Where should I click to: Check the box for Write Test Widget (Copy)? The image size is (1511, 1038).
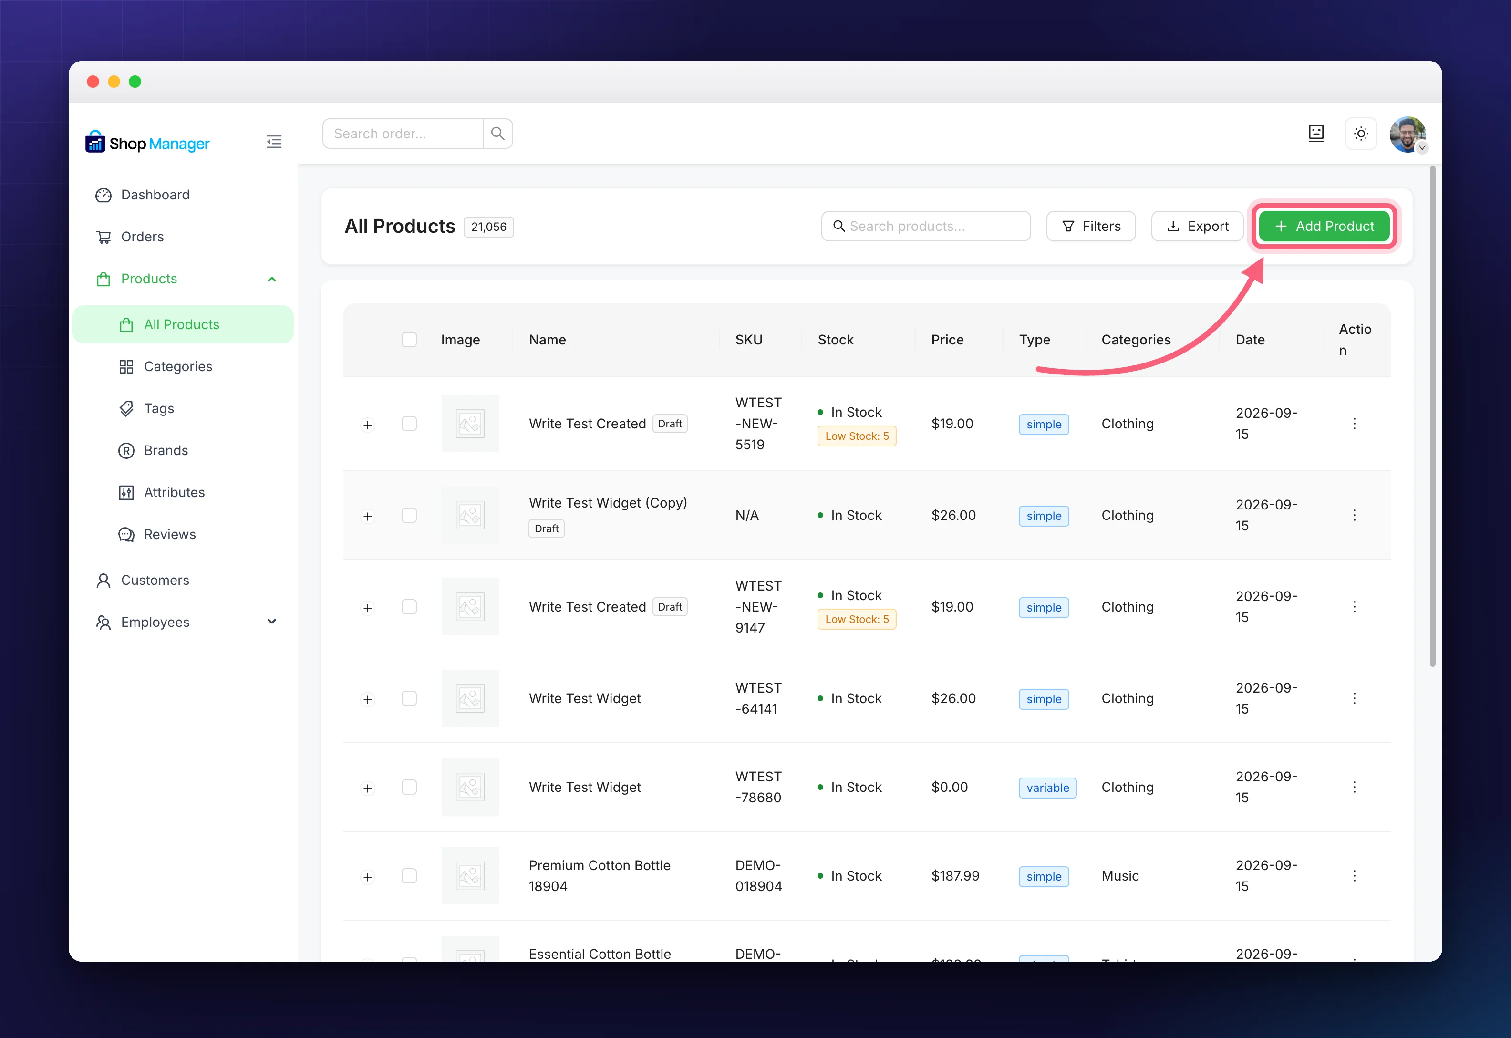(x=409, y=515)
